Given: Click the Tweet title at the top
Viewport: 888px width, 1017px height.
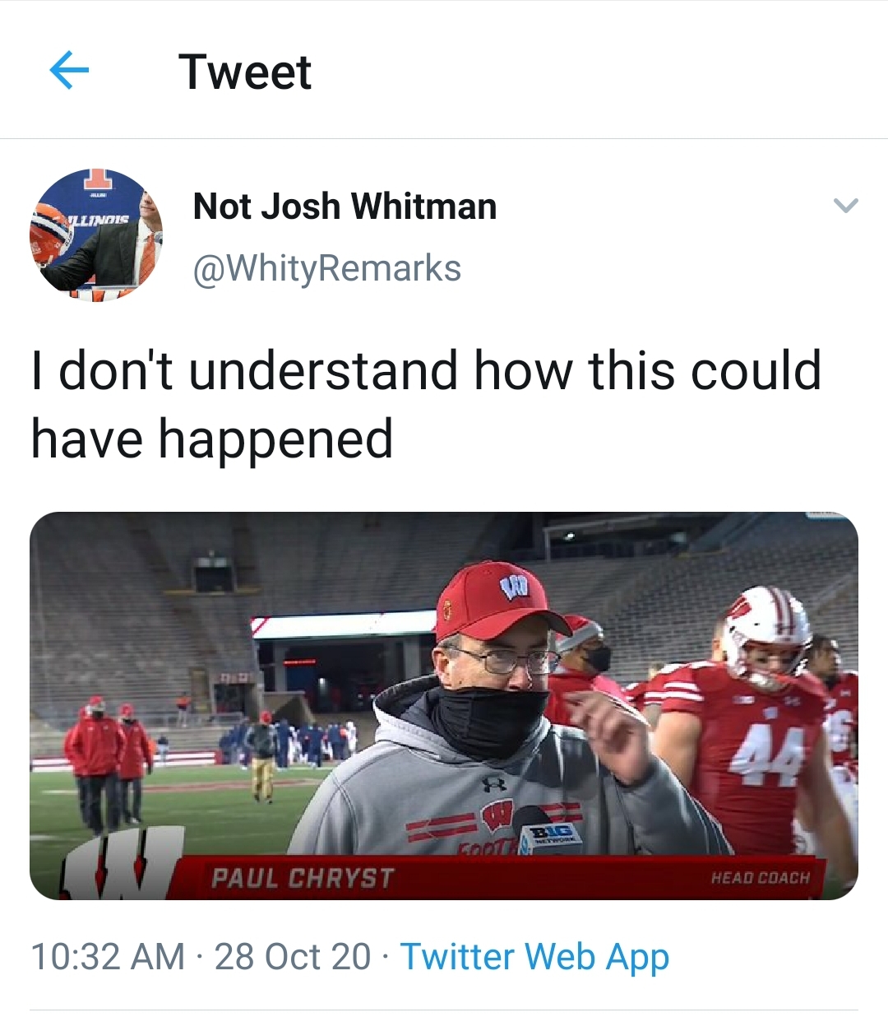Looking at the screenshot, I should click(247, 72).
